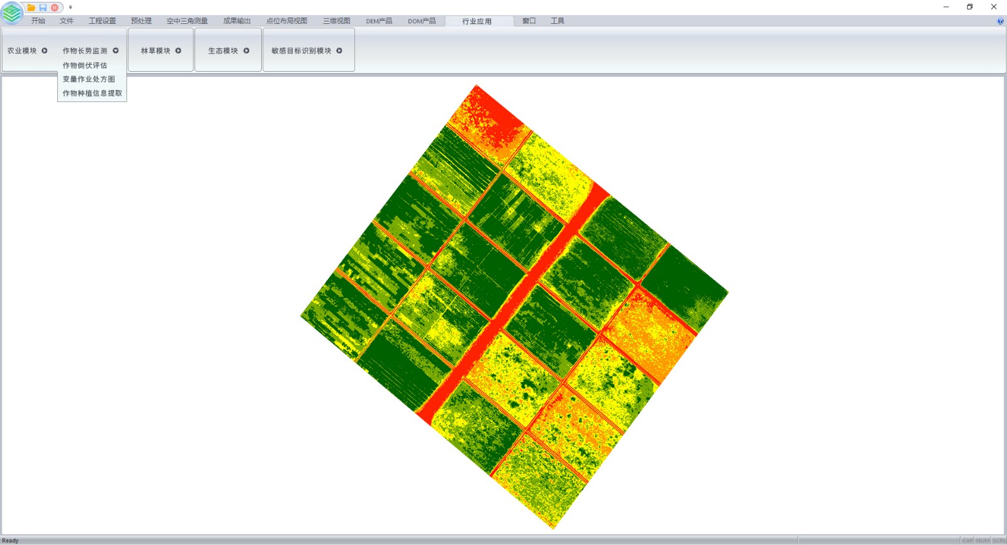Save using the blue floppy disk icon
The image size is (1007, 545).
pos(43,8)
